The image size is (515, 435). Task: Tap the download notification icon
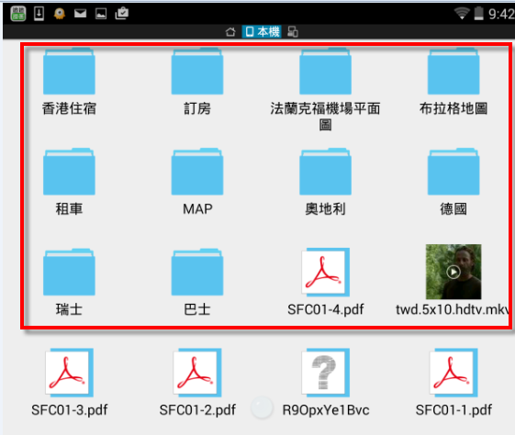(x=39, y=14)
